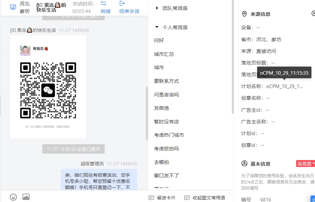Select the 窗口发不了 quick phrase
The height and width of the screenshot is (202, 315).
point(166,176)
